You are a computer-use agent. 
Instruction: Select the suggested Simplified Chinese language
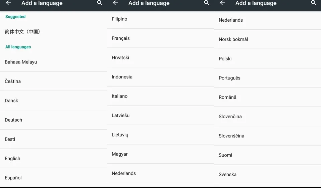click(23, 32)
